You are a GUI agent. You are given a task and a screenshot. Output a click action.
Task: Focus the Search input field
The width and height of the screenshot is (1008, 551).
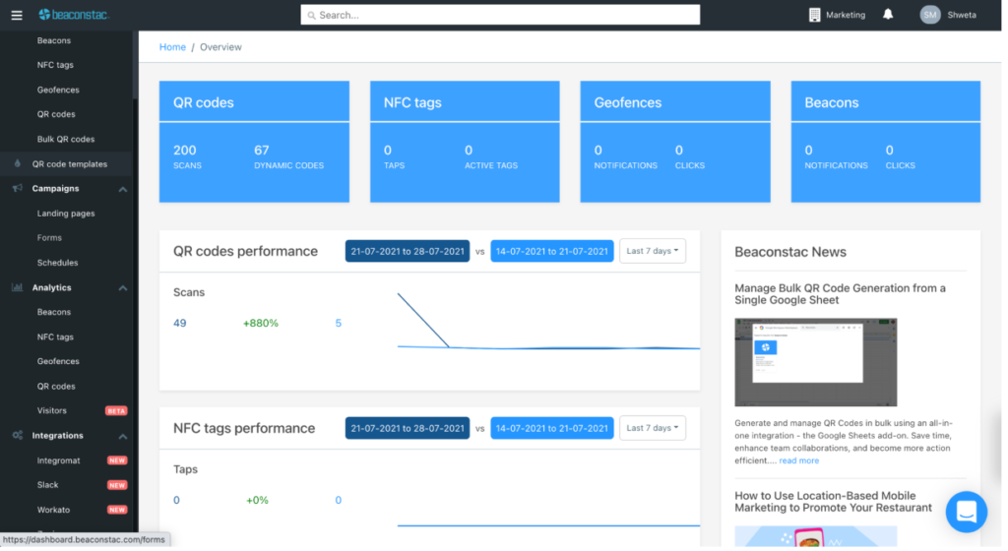(500, 16)
